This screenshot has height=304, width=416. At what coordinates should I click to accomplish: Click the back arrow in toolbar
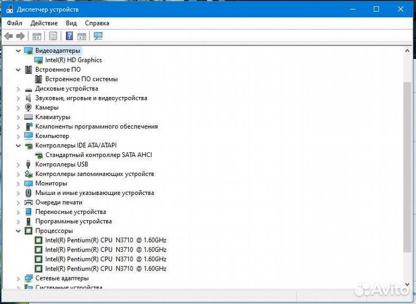[x=8, y=36]
